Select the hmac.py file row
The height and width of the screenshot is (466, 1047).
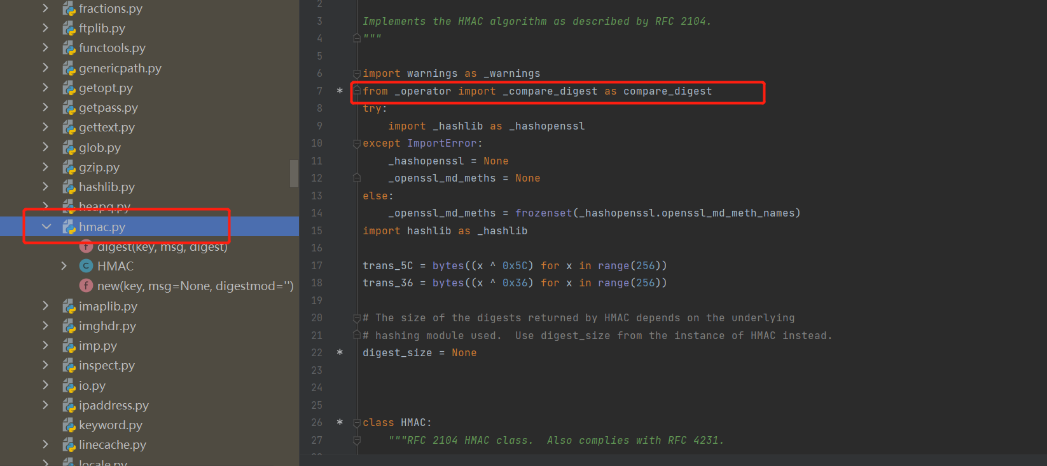[x=149, y=227]
